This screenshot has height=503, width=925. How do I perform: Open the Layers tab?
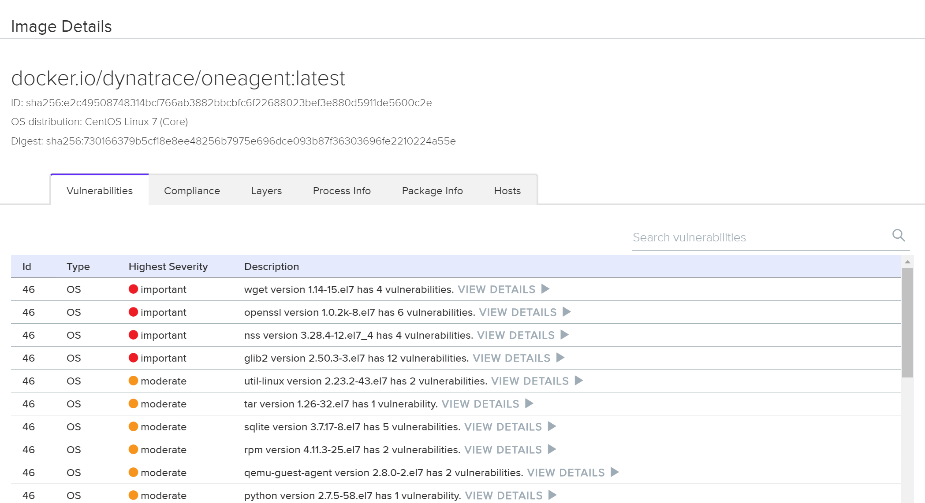(x=266, y=191)
